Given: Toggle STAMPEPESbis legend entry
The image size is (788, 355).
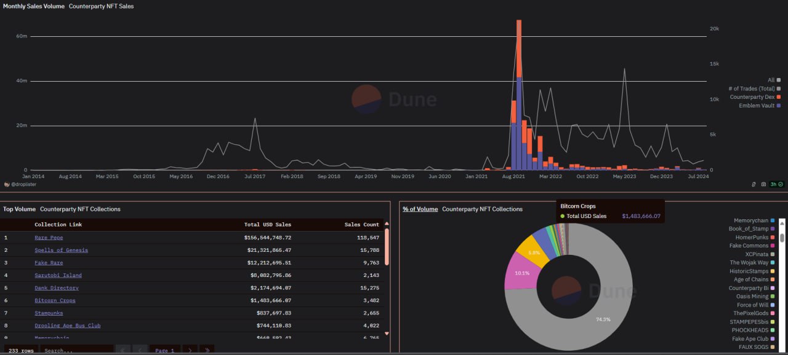Looking at the screenshot, I should tap(752, 322).
